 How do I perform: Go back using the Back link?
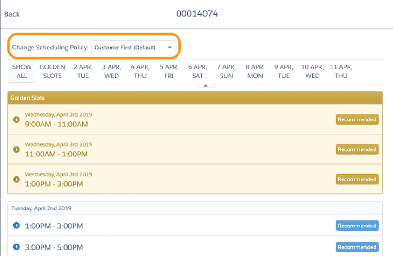(x=12, y=14)
